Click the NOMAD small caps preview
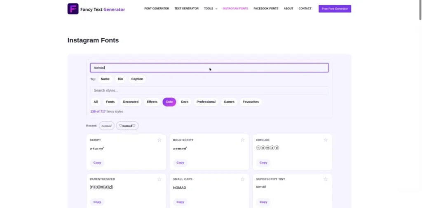422x208 pixels. click(x=180, y=188)
